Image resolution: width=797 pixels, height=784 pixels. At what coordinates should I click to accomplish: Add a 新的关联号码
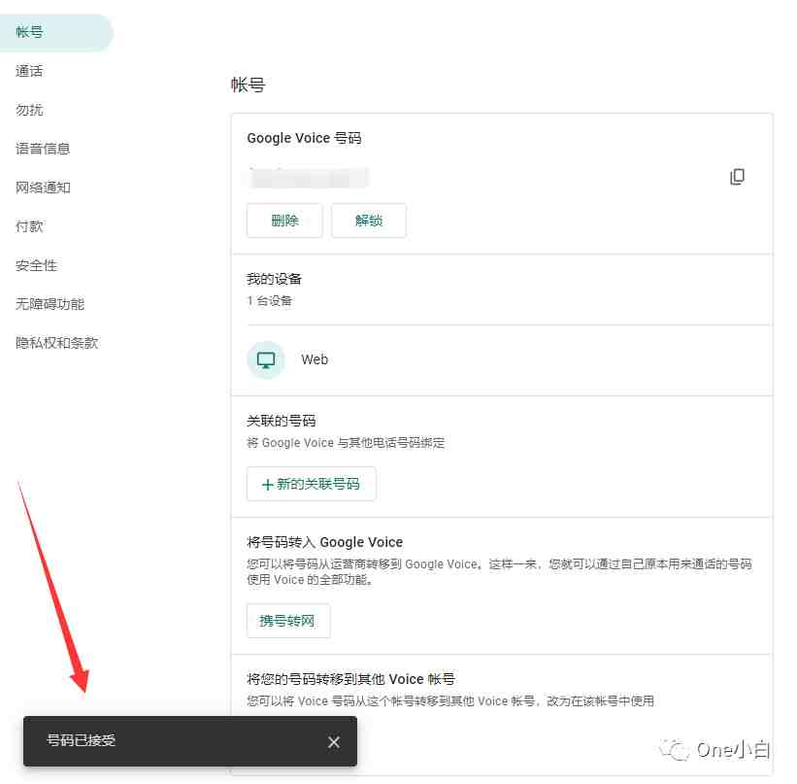tap(311, 484)
